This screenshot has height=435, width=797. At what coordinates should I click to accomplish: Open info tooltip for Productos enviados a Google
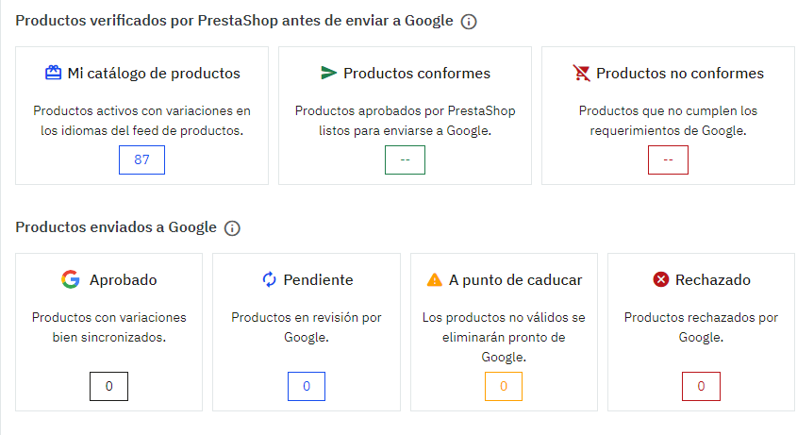point(232,227)
